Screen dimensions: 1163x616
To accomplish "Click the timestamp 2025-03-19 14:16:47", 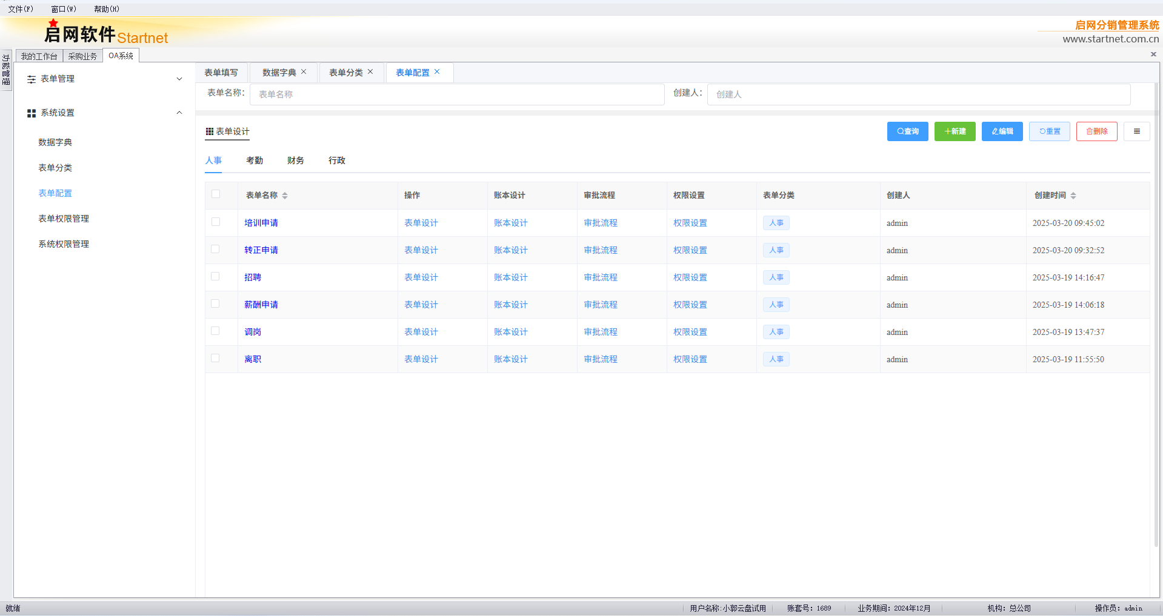I will pyautogui.click(x=1068, y=277).
